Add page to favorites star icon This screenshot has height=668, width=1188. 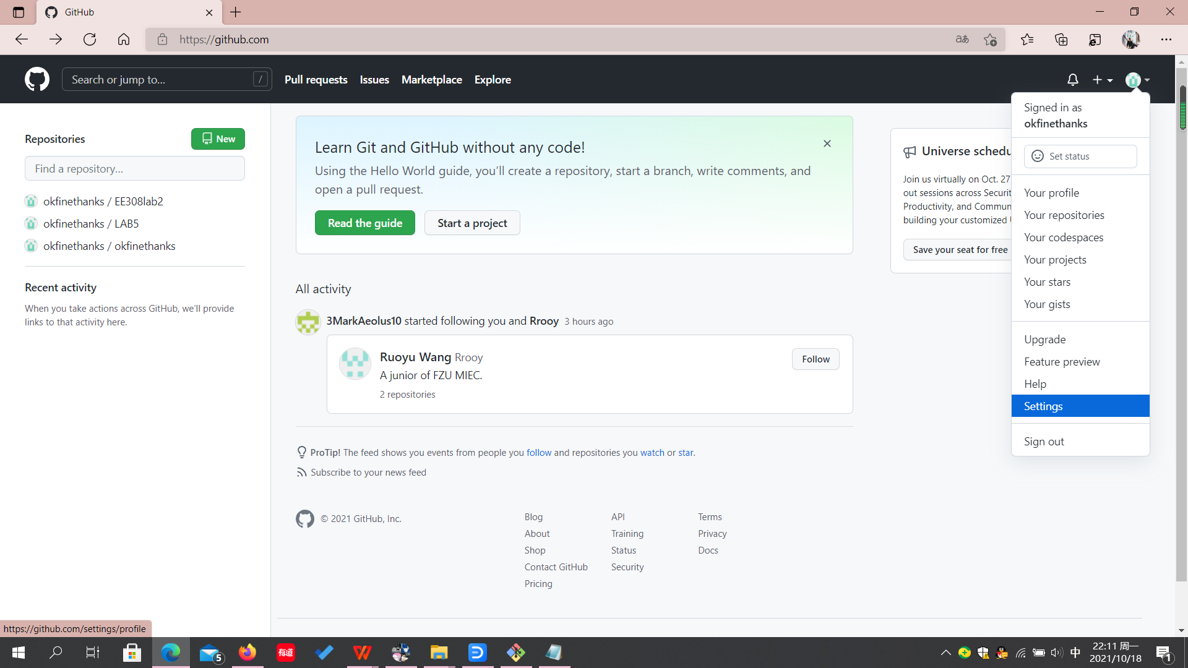click(990, 40)
